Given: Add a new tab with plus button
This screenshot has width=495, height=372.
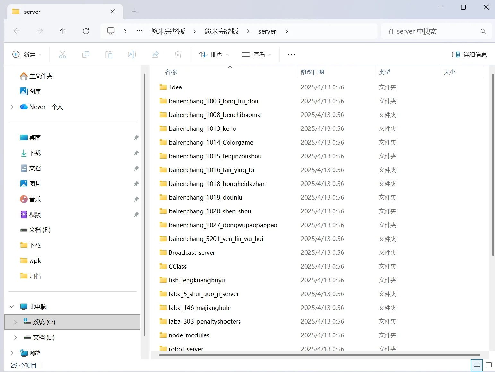Looking at the screenshot, I should (x=134, y=12).
